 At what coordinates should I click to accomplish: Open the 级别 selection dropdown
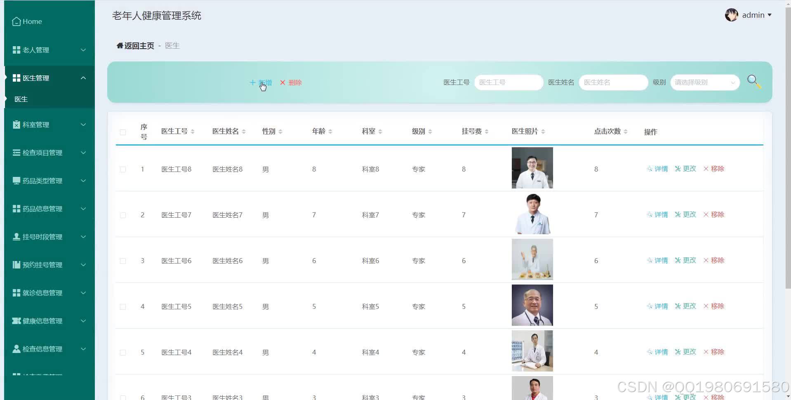click(x=704, y=82)
